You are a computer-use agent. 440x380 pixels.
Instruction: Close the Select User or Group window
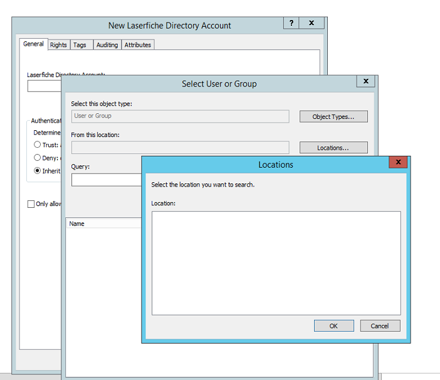tap(365, 81)
